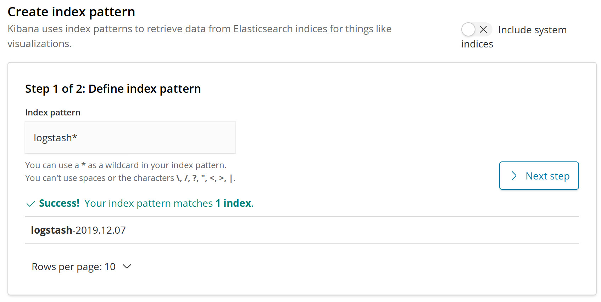Focus the logstash* index pattern input field
The width and height of the screenshot is (601, 302).
[x=130, y=137]
